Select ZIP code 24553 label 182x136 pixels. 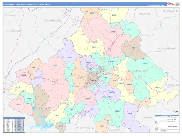pyautogui.click(x=134, y=48)
